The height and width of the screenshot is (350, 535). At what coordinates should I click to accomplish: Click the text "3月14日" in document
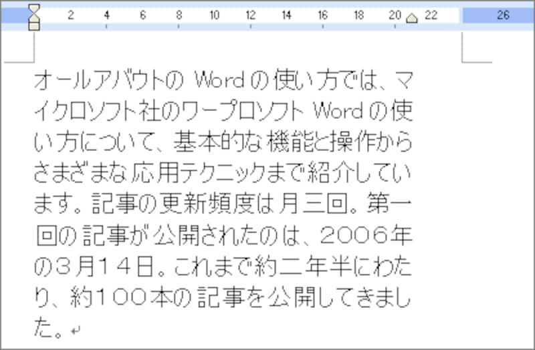pyautogui.click(x=104, y=266)
